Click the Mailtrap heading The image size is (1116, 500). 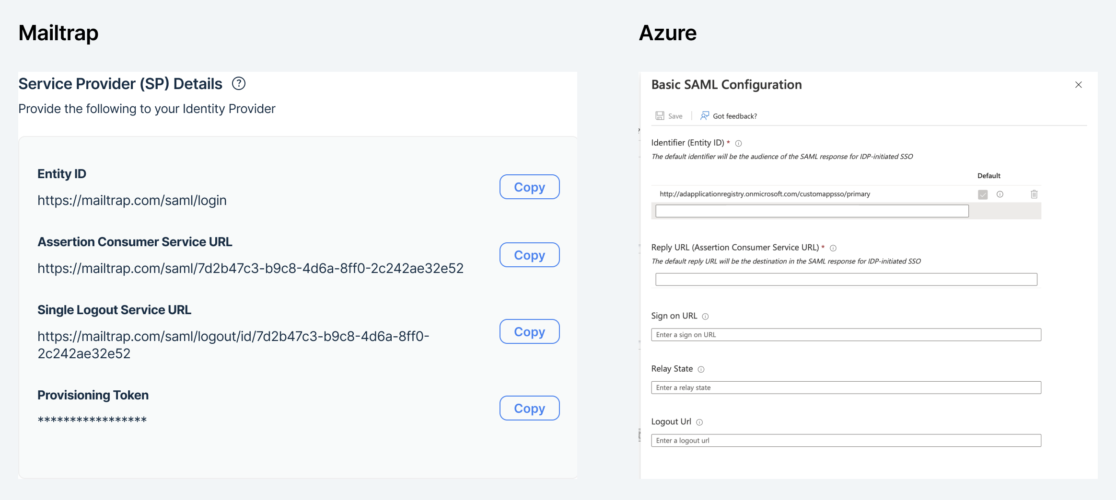(58, 33)
